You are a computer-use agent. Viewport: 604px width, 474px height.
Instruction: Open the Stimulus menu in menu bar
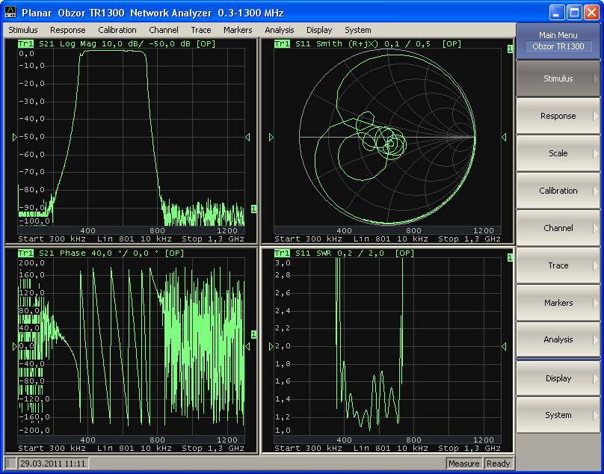[23, 30]
